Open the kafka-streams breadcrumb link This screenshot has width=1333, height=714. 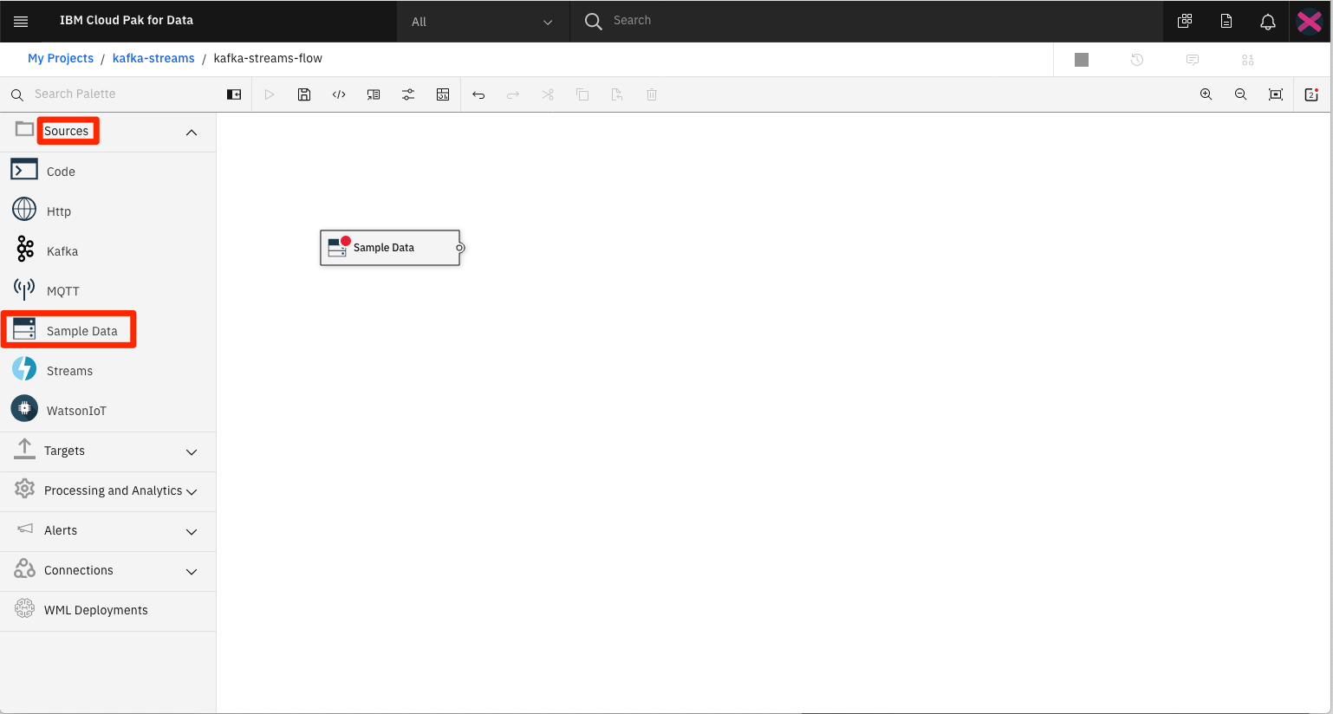pos(153,58)
